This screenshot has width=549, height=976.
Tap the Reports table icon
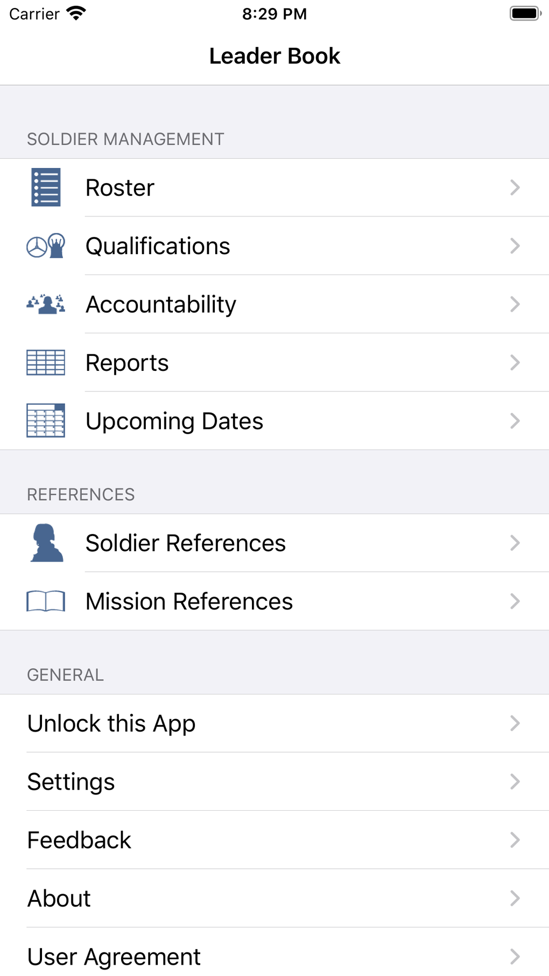pyautogui.click(x=46, y=362)
